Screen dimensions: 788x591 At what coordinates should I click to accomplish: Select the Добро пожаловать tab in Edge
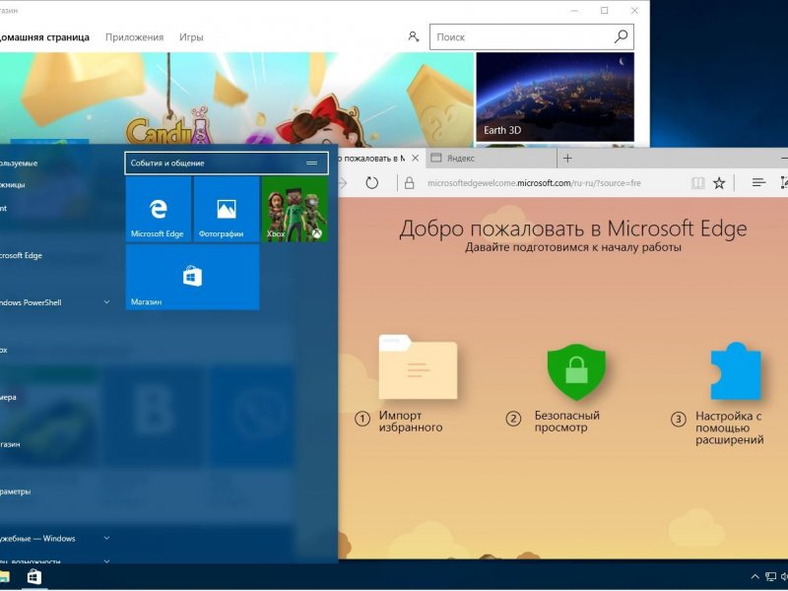click(374, 159)
